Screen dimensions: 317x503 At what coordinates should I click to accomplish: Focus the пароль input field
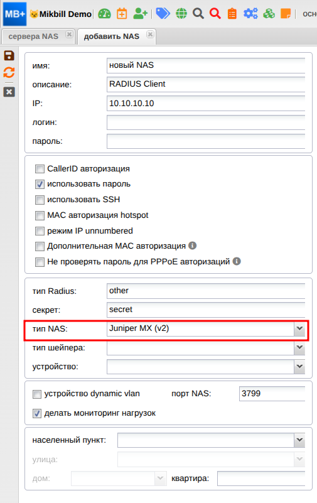(x=206, y=141)
